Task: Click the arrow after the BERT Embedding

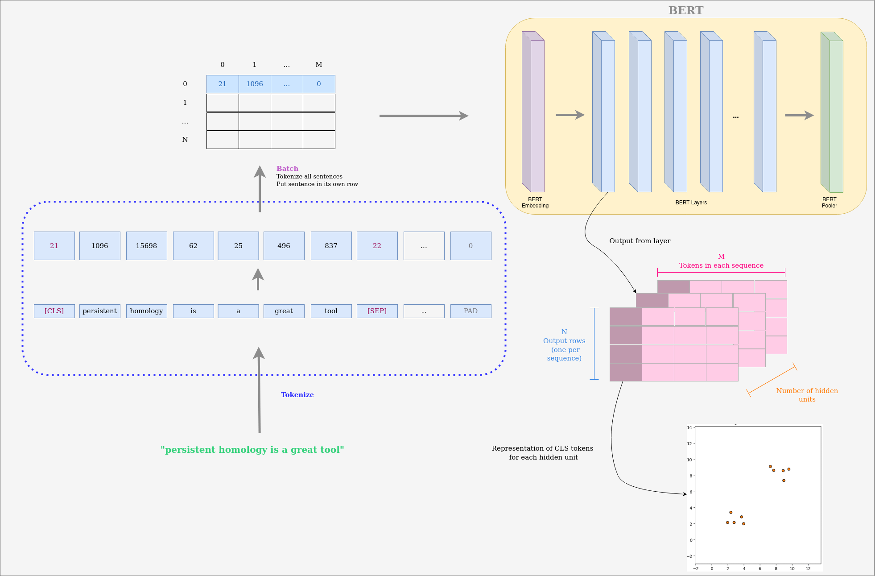Action: click(x=570, y=115)
